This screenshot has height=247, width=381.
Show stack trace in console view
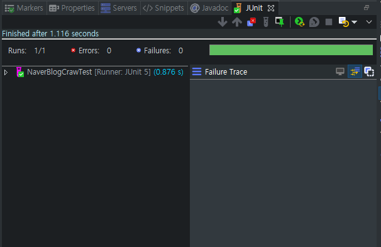pyautogui.click(x=340, y=71)
